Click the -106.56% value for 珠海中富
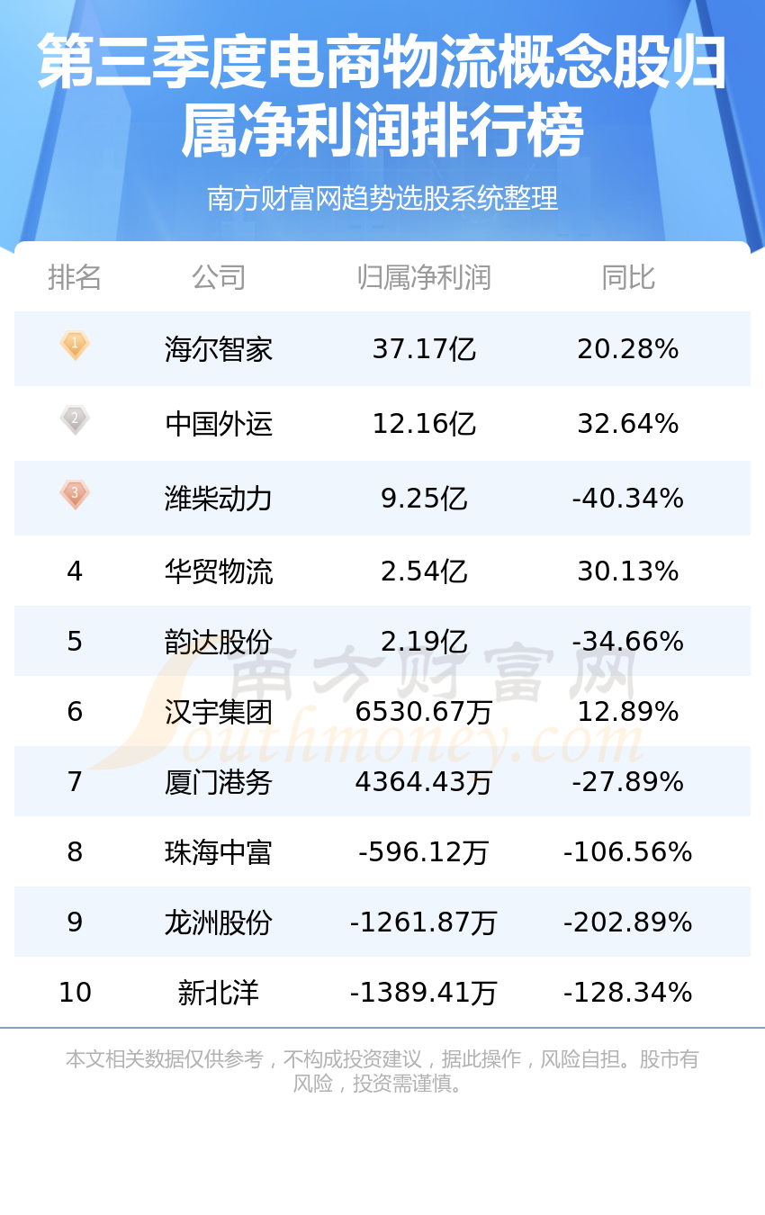 tap(628, 852)
